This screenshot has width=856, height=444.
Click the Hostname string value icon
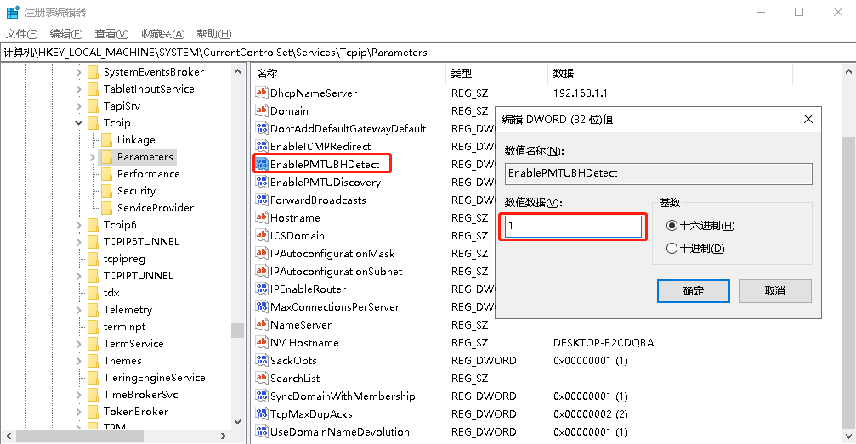point(262,218)
